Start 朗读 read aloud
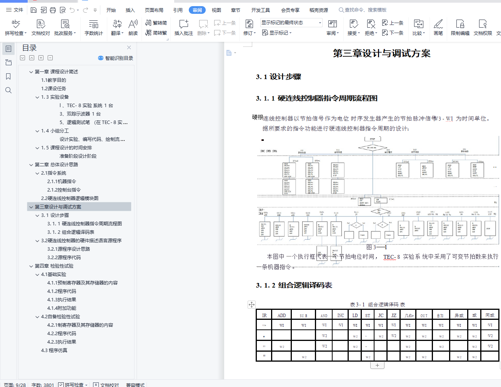 133,28
